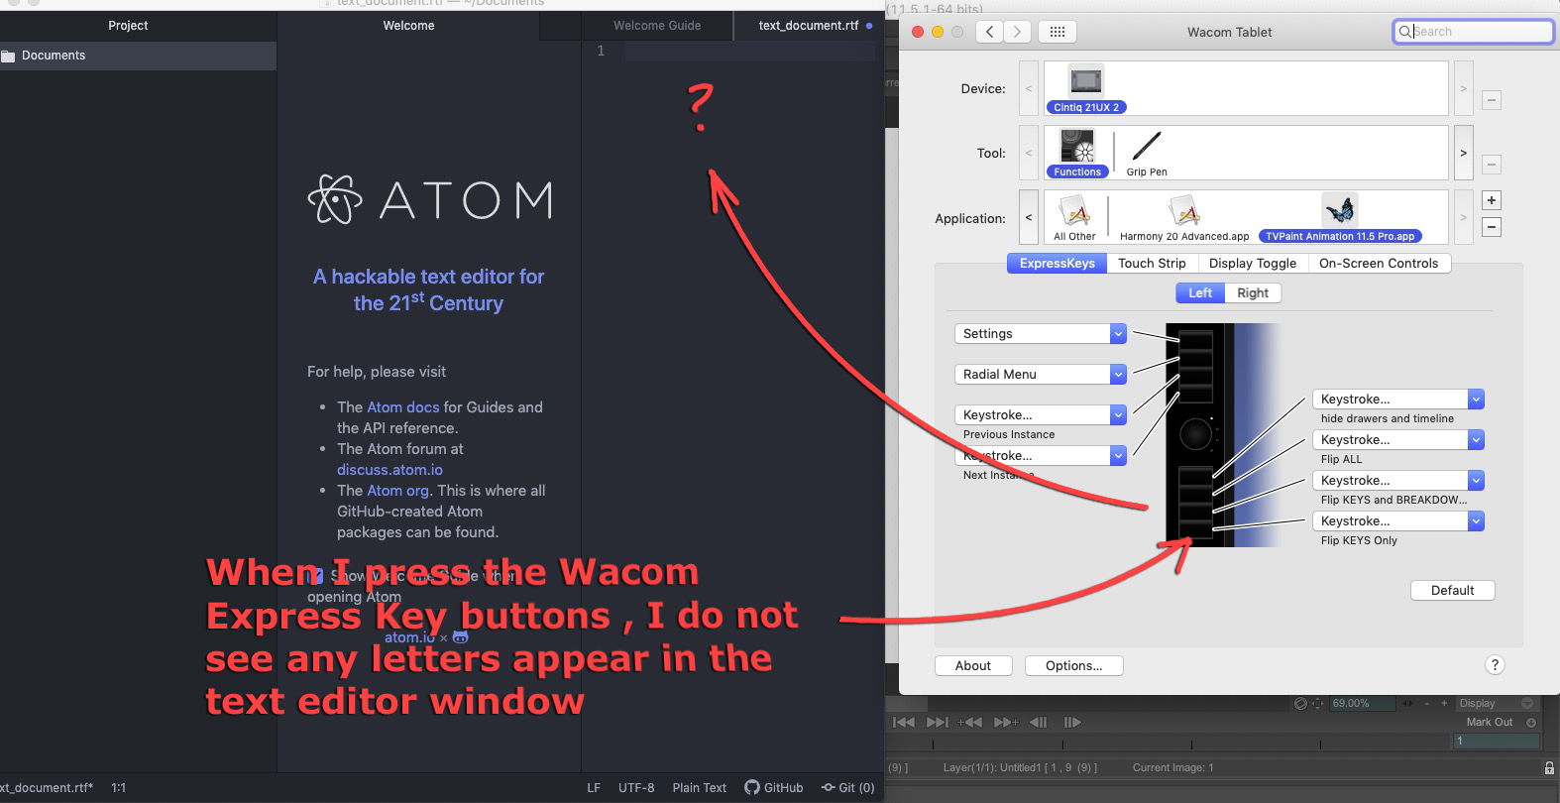
Task: Open the help question mark button
Action: pyautogui.click(x=1495, y=665)
